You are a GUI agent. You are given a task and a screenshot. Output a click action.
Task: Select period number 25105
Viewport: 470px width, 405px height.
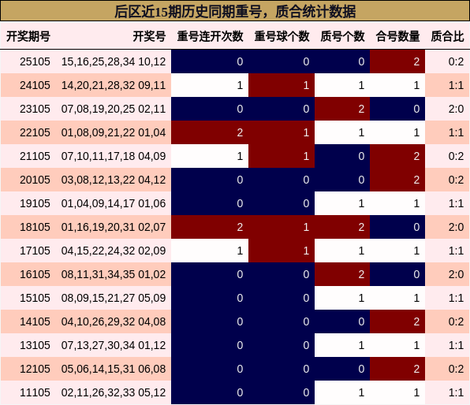coord(35,61)
